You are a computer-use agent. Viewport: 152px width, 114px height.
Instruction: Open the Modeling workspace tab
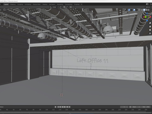click(x=13, y=4)
